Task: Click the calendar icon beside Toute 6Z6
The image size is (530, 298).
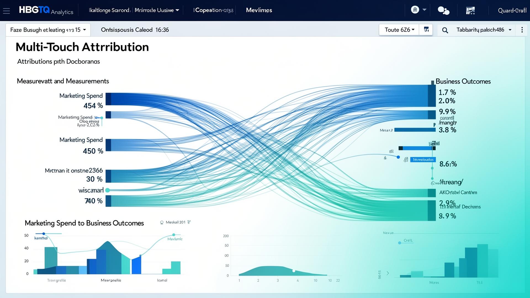Action: tap(426, 29)
